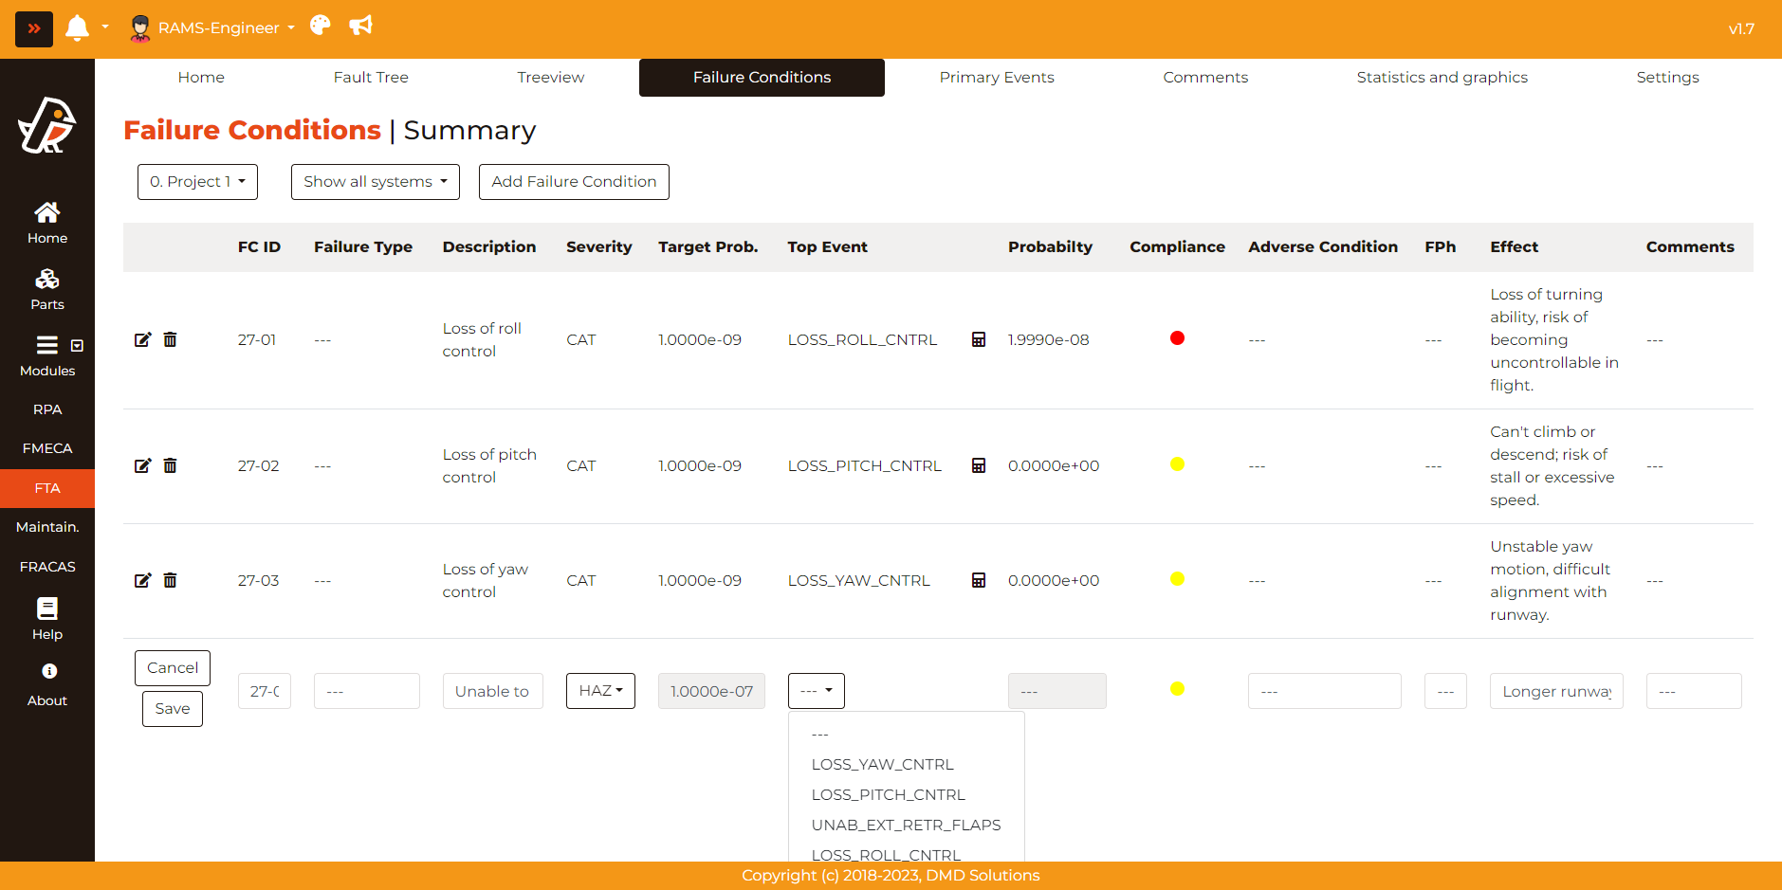
Task: Calculate probability for LOSS_YAW_CNTRL
Action: 979,580
